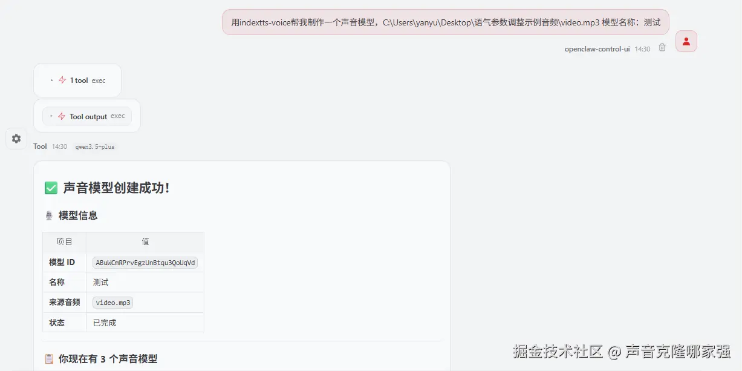Click the model ID chip to copy it

(145, 262)
